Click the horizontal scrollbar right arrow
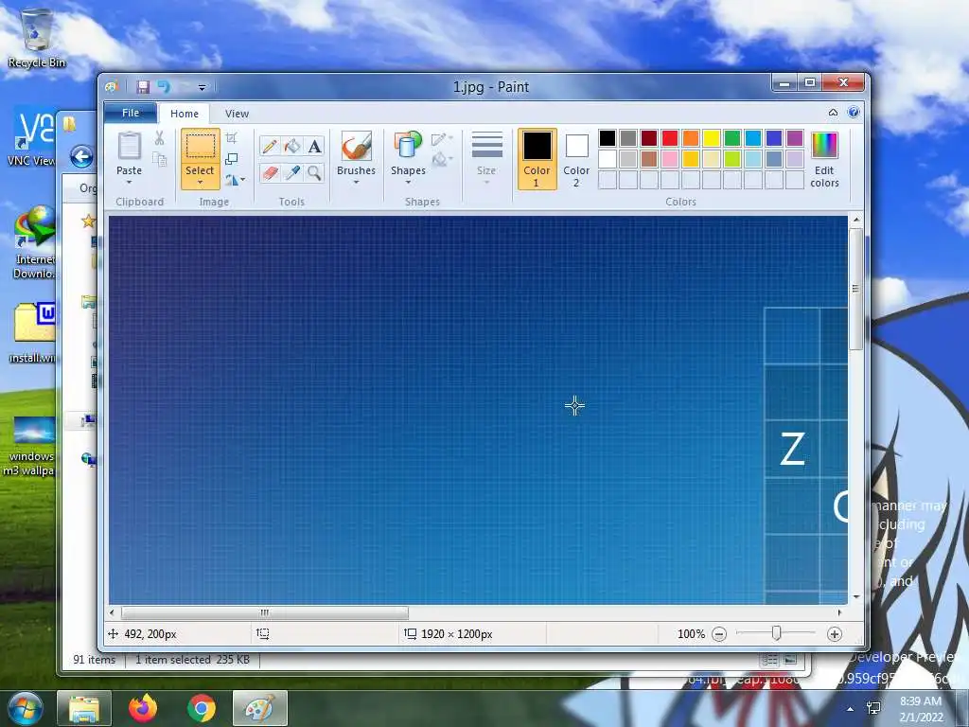This screenshot has height=727, width=969. pyautogui.click(x=839, y=613)
